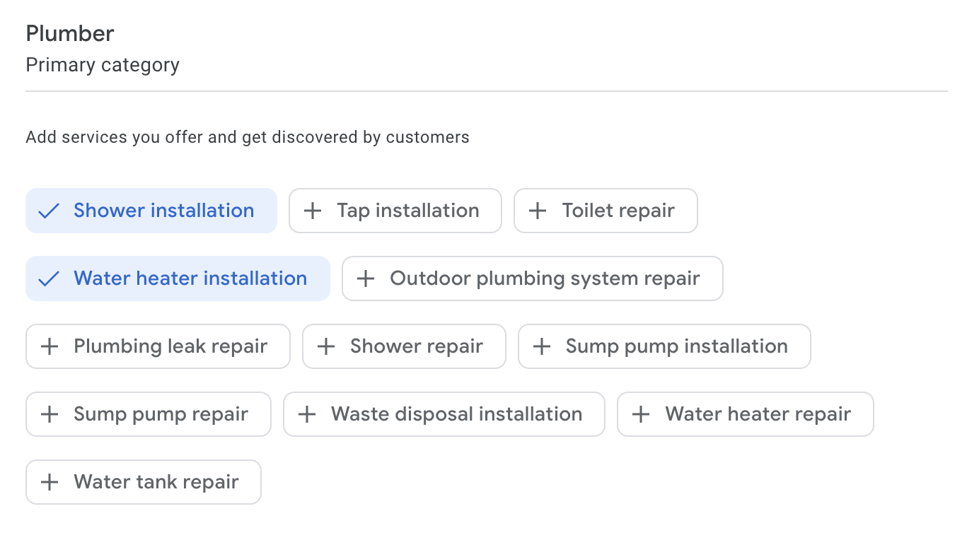Deselect the Water heater installation service chip
This screenshot has height=540, width=979.
(x=178, y=278)
